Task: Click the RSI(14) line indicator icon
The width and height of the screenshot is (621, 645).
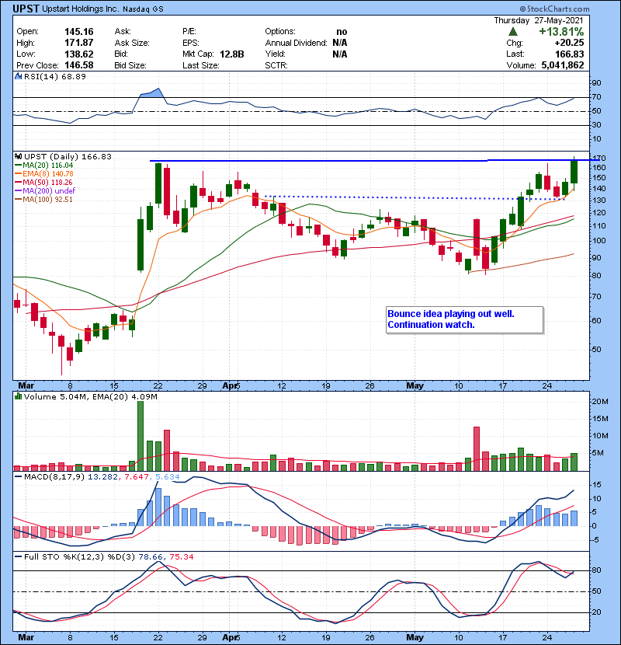Action: (x=18, y=76)
